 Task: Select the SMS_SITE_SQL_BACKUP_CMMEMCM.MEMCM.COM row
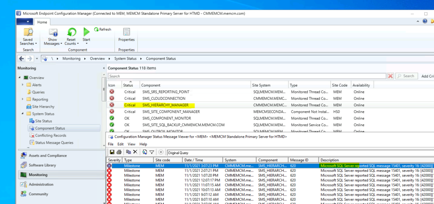pyautogui.click(x=271, y=125)
